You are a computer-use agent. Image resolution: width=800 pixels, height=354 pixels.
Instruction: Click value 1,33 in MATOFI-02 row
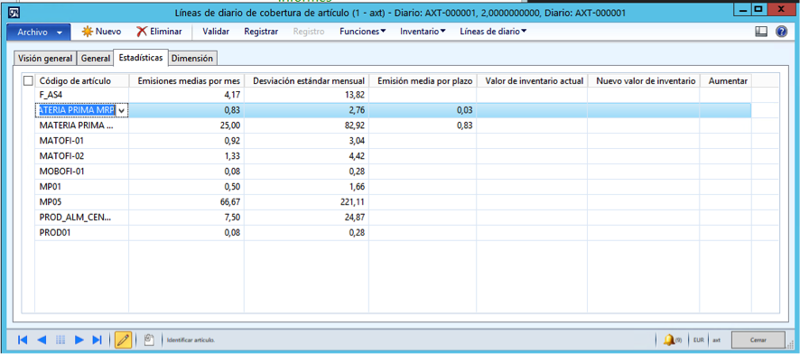(232, 155)
